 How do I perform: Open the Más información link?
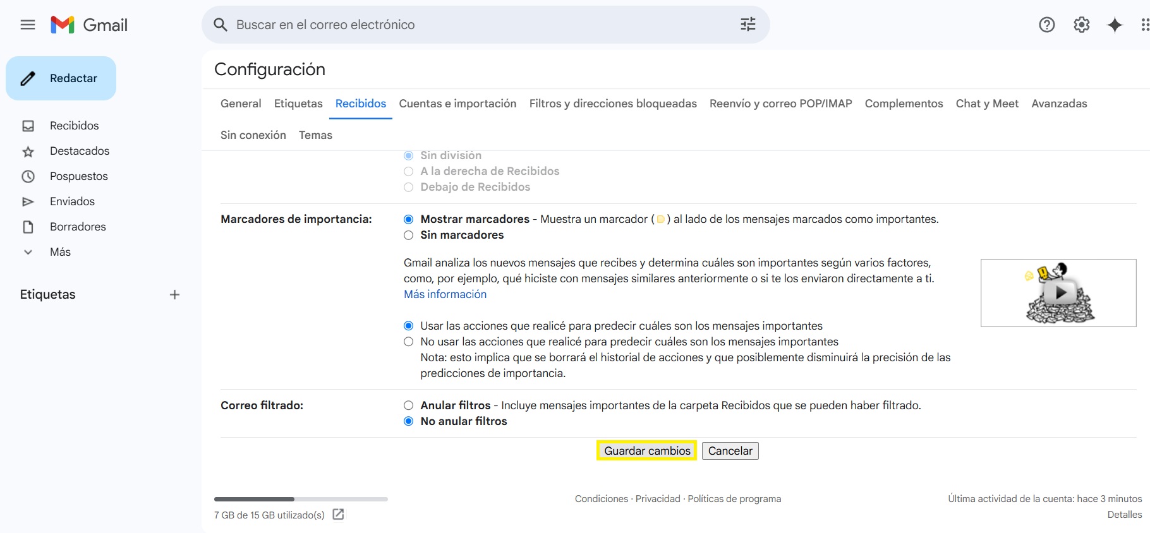(445, 294)
